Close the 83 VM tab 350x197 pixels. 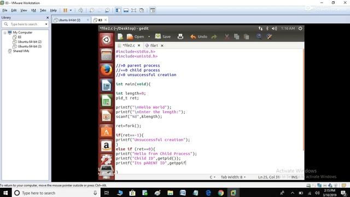click(x=106, y=20)
